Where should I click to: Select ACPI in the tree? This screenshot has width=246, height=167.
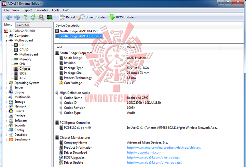coord(20,78)
